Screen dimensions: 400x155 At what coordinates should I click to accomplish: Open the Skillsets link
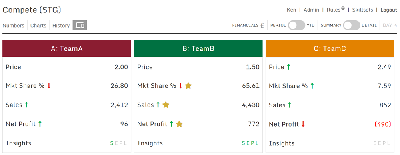tap(362, 10)
